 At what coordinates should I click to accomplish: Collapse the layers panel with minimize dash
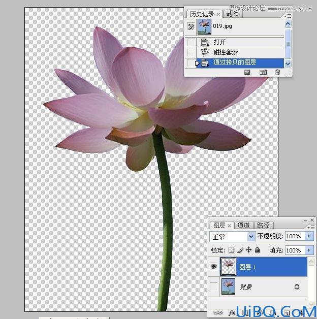tap(305, 220)
